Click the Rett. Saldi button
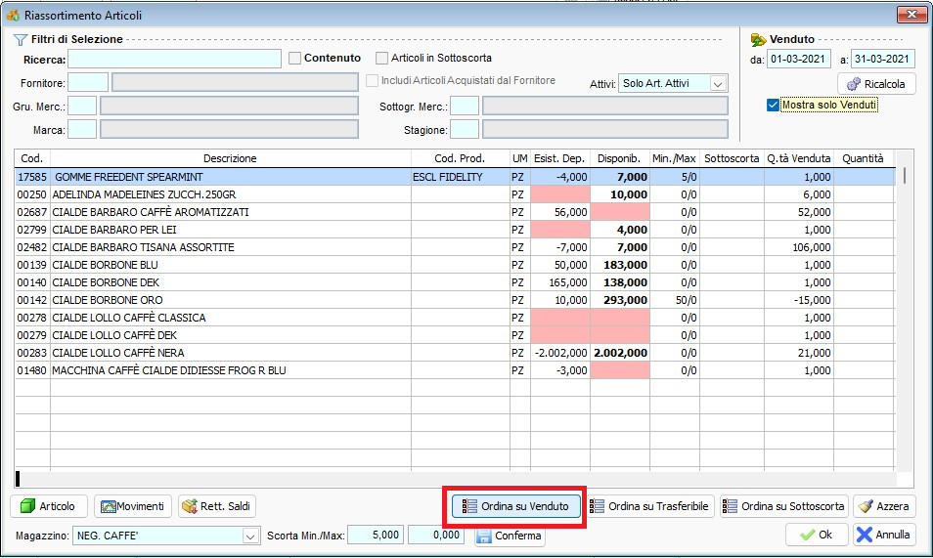Viewport: 933px width, 558px height. click(217, 506)
